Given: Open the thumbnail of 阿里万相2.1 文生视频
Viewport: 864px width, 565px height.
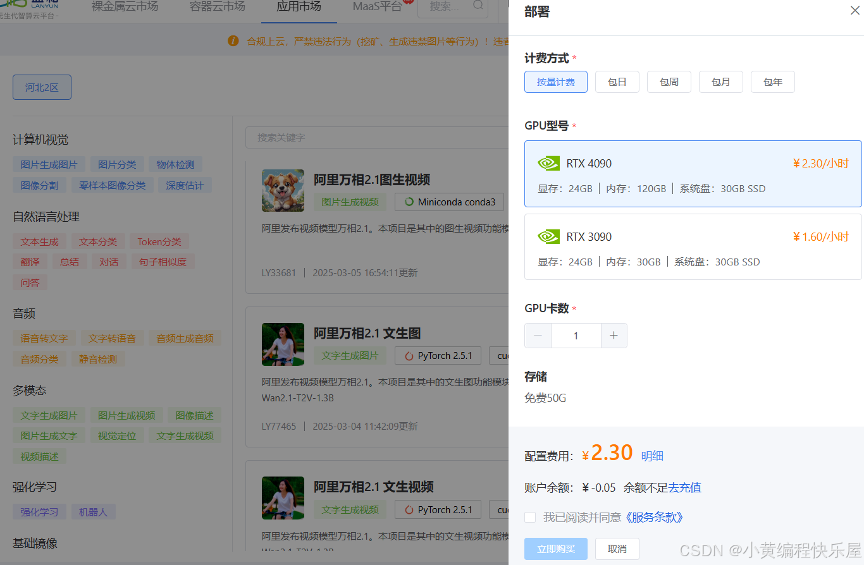Looking at the screenshot, I should (x=283, y=498).
